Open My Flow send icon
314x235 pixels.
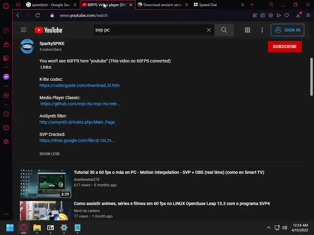pos(279,15)
